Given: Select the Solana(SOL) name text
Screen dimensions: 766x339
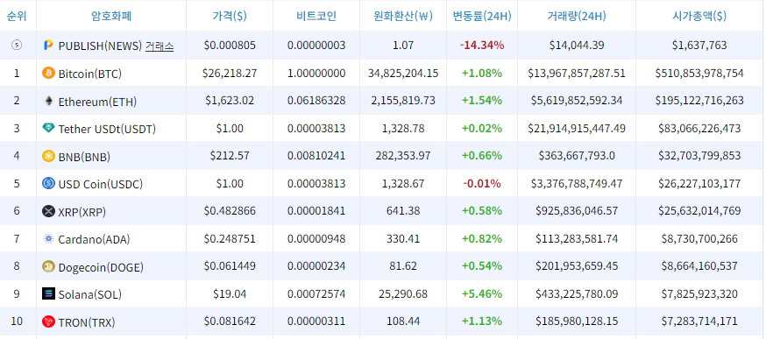Looking at the screenshot, I should pos(90,294).
